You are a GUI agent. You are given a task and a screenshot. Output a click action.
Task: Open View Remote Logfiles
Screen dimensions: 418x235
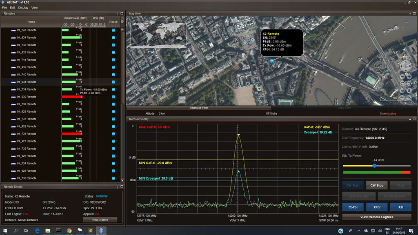point(377,217)
